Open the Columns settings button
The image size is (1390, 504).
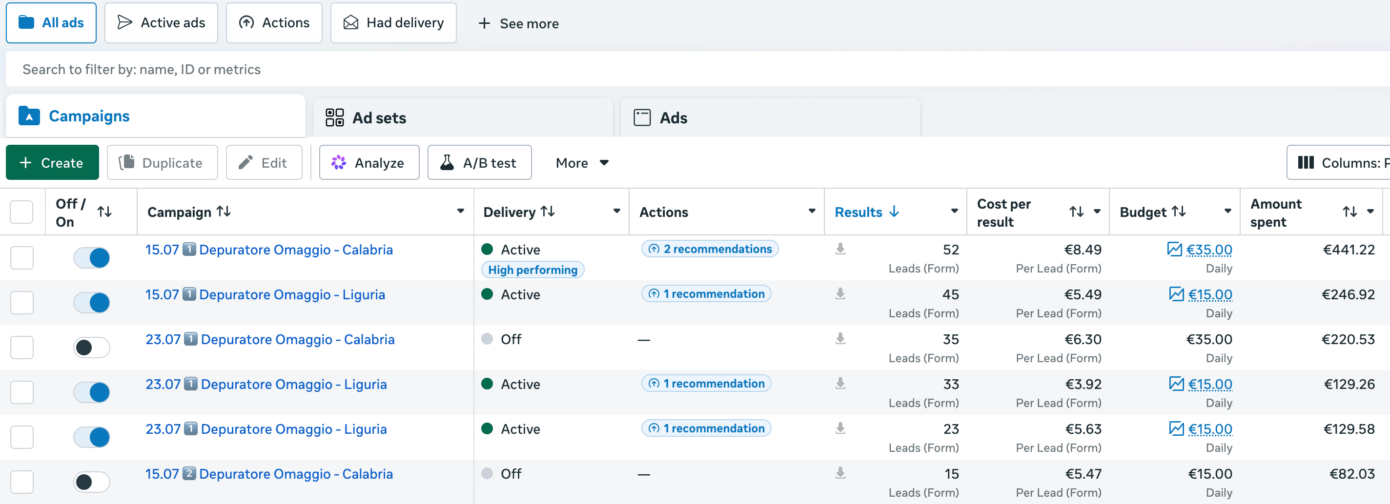[1338, 162]
